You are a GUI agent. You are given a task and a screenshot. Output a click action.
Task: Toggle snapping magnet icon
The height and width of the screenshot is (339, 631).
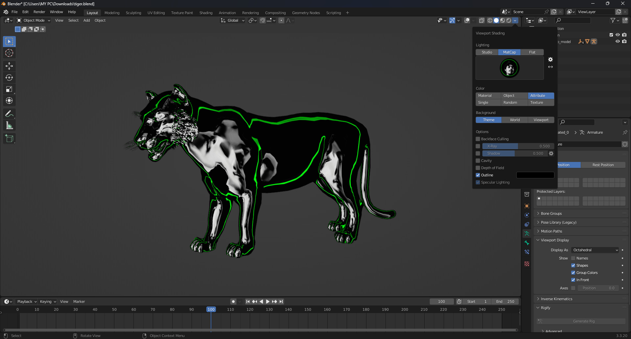pos(263,20)
